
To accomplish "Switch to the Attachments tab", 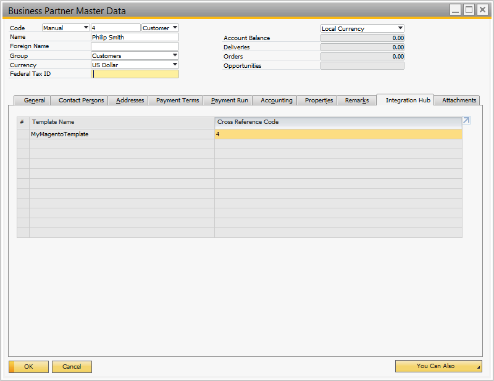I will coord(459,100).
